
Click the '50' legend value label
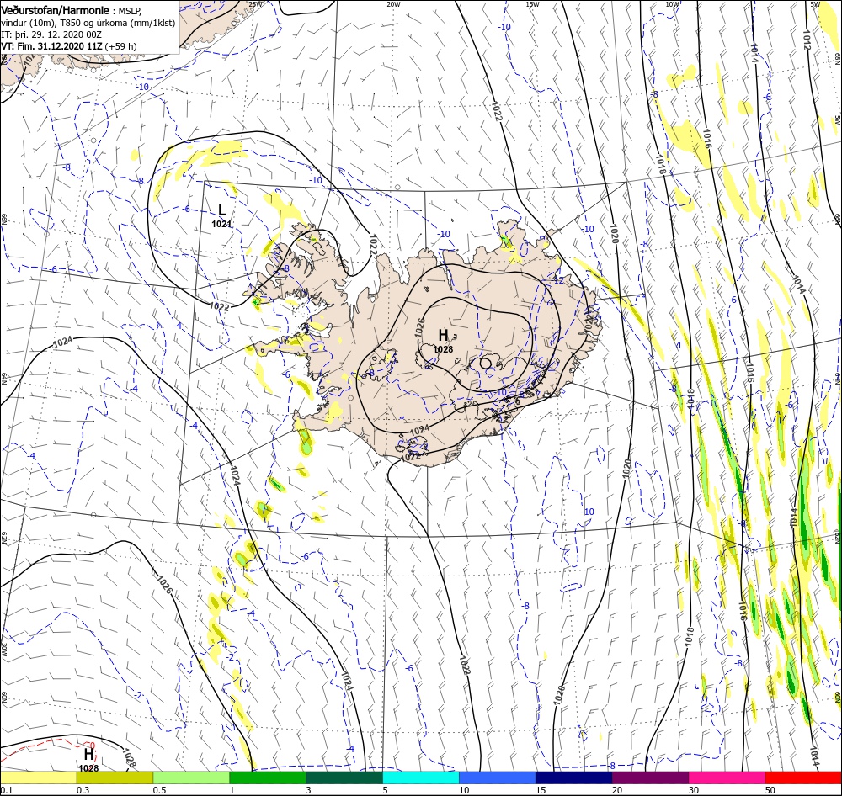coord(770,790)
